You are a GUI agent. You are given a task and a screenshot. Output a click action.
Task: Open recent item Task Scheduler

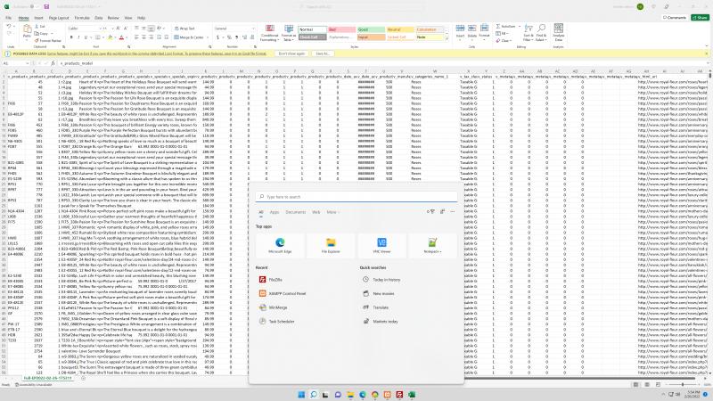click(276, 321)
